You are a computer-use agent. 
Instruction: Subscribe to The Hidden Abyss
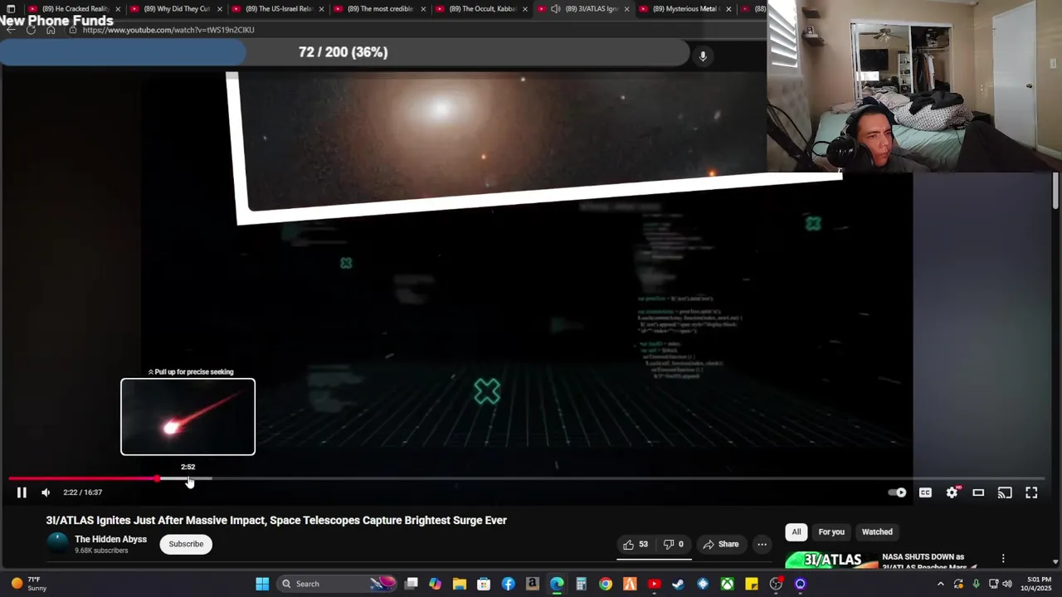point(186,544)
